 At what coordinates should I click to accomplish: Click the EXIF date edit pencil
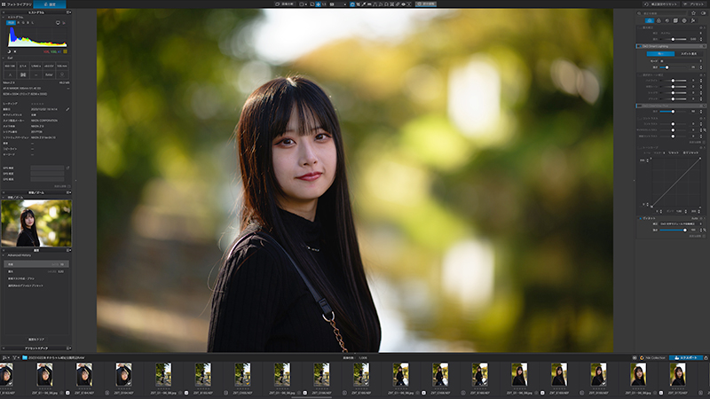[x=67, y=109]
